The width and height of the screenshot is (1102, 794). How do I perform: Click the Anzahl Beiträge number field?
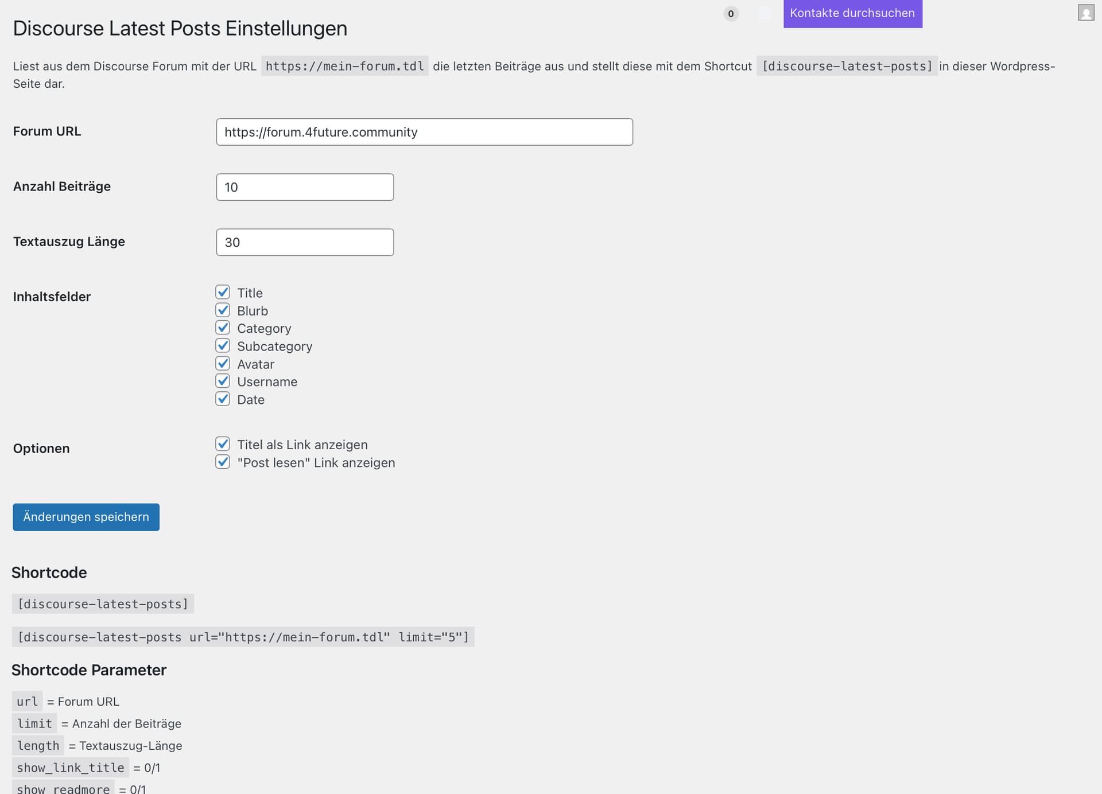[305, 187]
